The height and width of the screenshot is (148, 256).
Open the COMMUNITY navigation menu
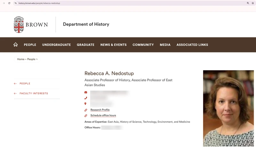click(x=143, y=45)
